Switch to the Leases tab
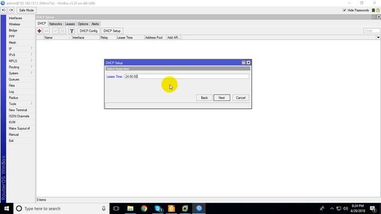The image size is (381, 214). point(70,24)
